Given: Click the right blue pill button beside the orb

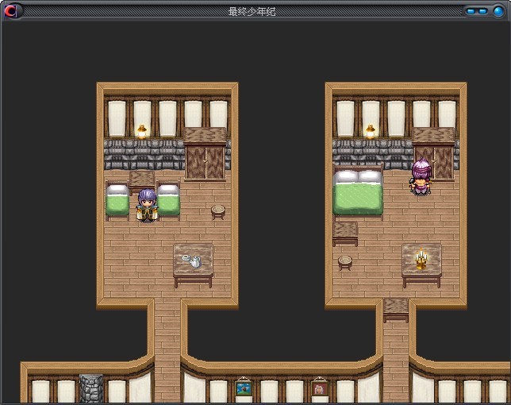Looking at the screenshot, I should coord(482,12).
